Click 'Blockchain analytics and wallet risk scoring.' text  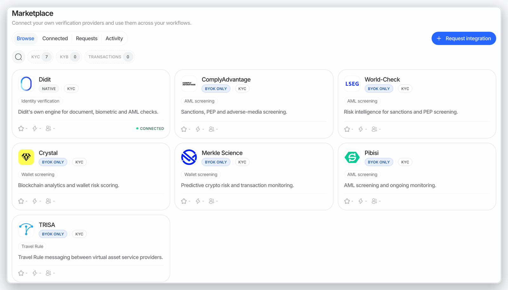point(69,185)
